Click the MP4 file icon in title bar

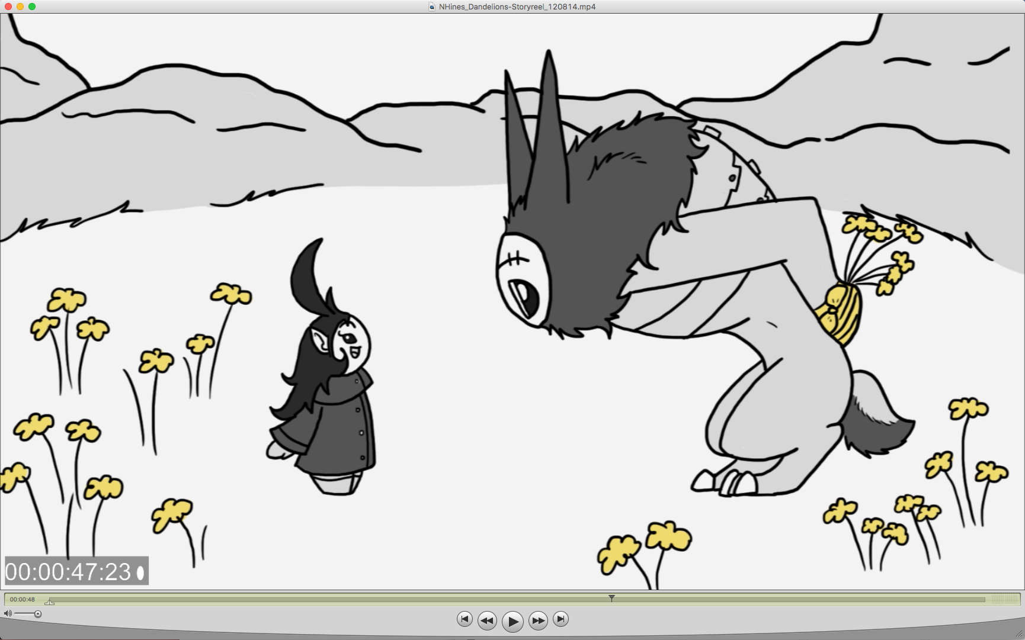[432, 7]
